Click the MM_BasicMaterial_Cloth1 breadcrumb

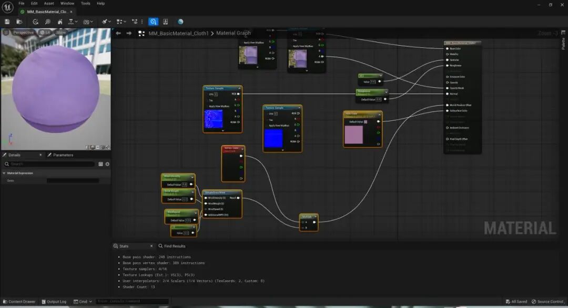click(179, 33)
